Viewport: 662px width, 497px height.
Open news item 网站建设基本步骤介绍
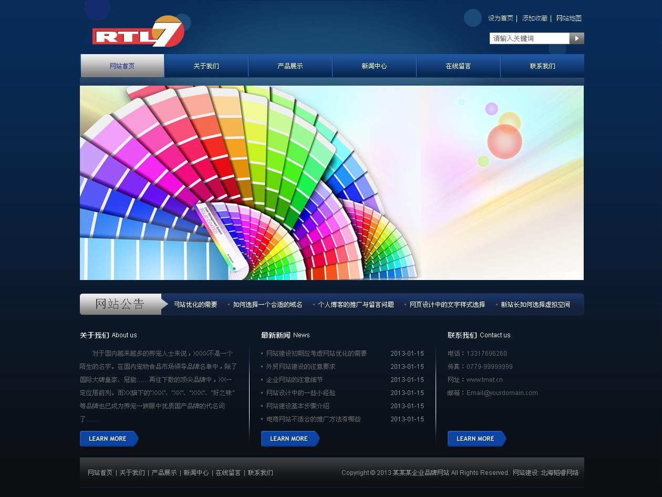click(x=297, y=406)
